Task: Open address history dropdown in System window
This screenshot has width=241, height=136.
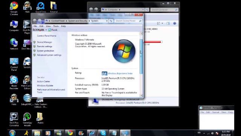Action: [107, 21]
